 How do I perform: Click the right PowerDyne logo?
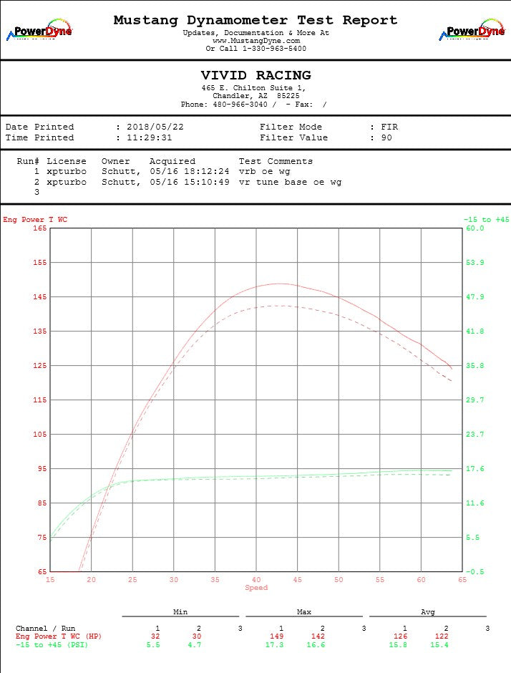(472, 29)
